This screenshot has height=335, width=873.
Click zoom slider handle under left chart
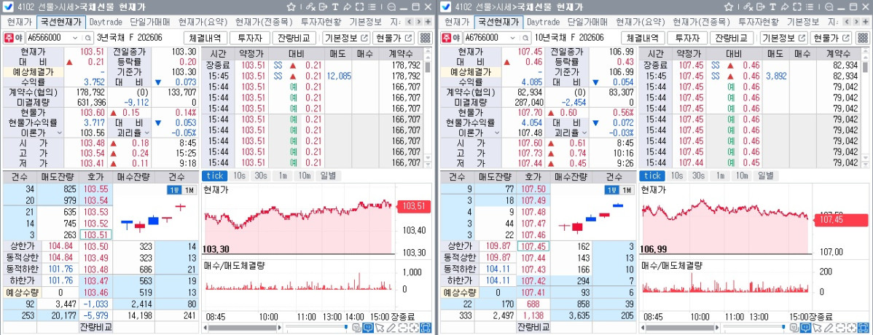pyautogui.click(x=345, y=328)
